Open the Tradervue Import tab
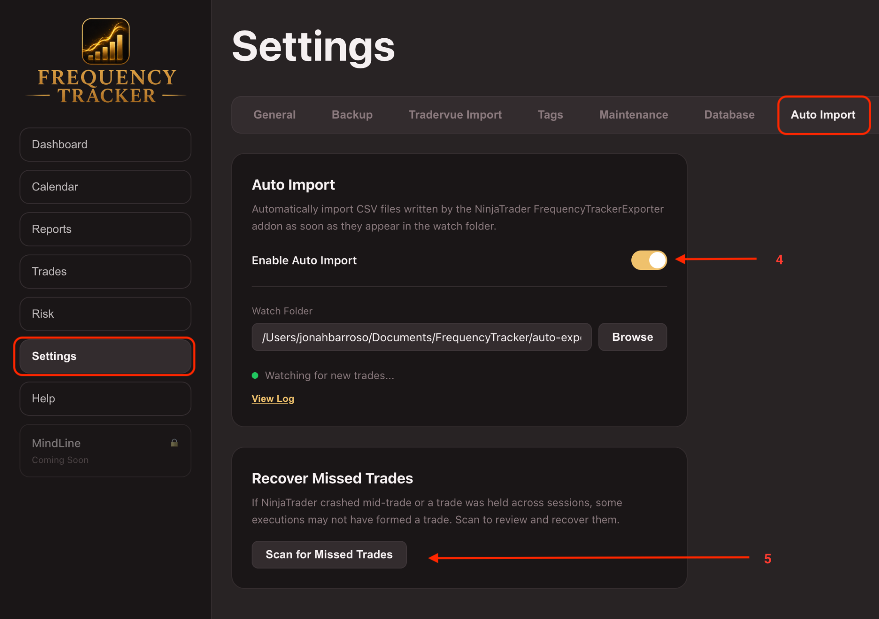The height and width of the screenshot is (619, 879). (x=455, y=115)
